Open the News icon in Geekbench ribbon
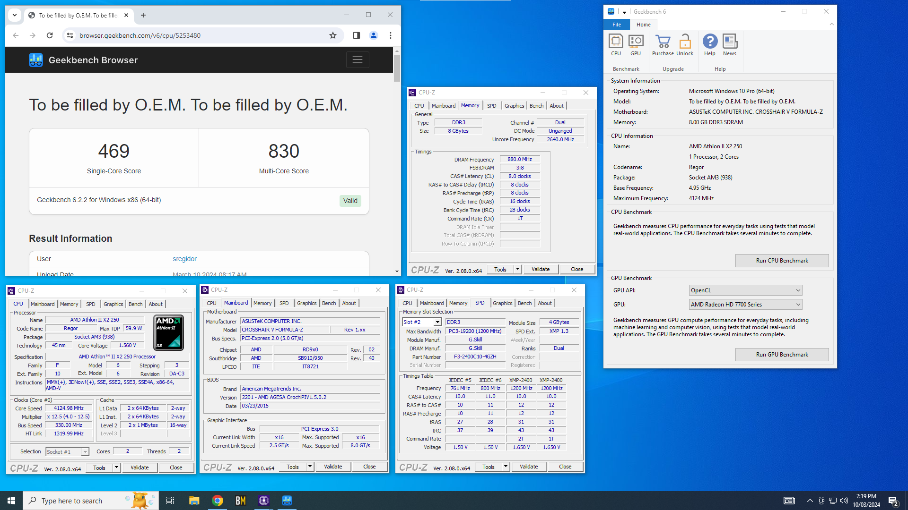This screenshot has height=510, width=908. click(730, 45)
